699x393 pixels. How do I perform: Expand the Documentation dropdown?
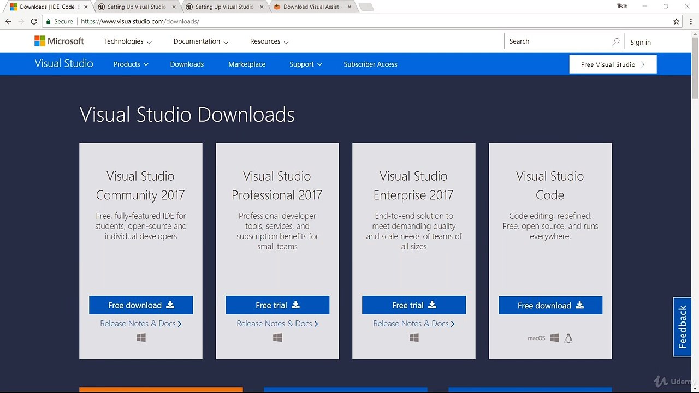(x=201, y=41)
